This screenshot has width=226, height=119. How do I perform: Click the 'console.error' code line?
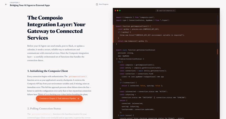(x=152, y=118)
